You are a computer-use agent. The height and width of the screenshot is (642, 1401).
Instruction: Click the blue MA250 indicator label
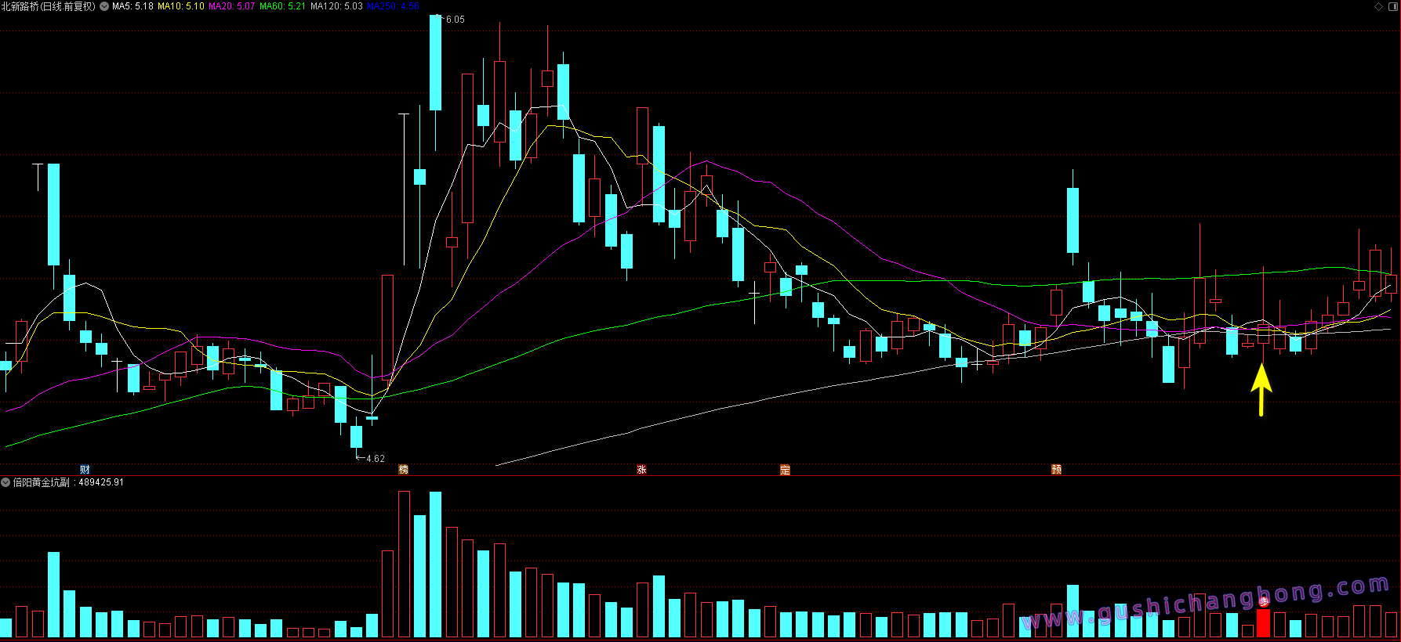(x=393, y=6)
